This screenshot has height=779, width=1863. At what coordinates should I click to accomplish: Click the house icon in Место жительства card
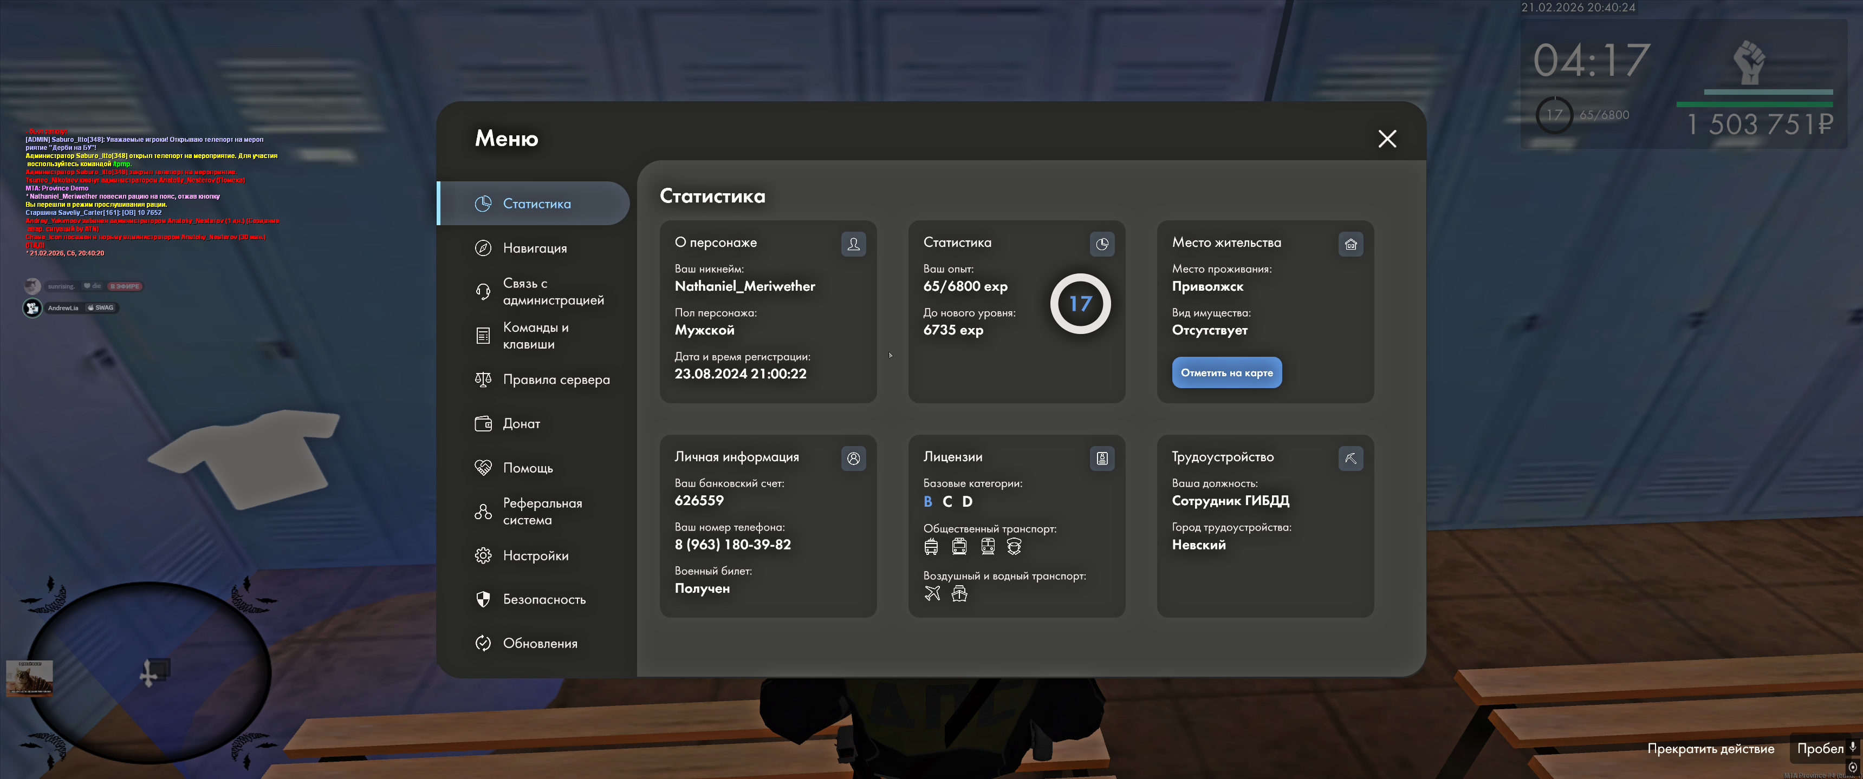1350,244
